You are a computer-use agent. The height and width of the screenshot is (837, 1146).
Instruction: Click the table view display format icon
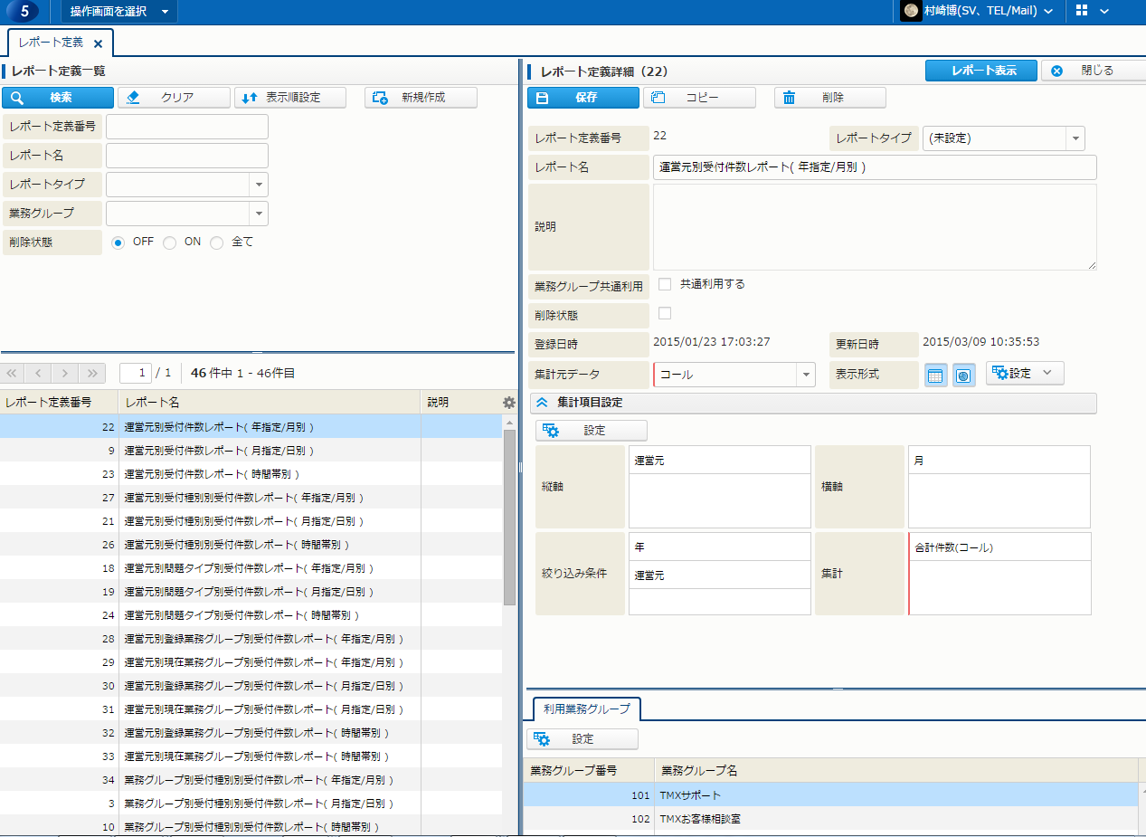point(936,375)
